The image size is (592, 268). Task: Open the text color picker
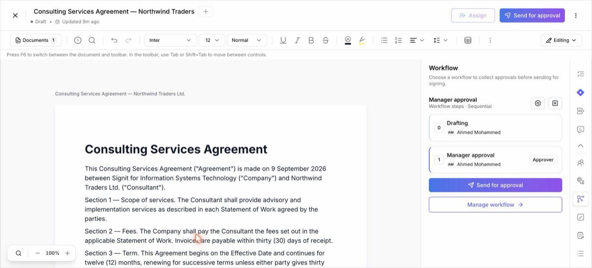pyautogui.click(x=348, y=40)
